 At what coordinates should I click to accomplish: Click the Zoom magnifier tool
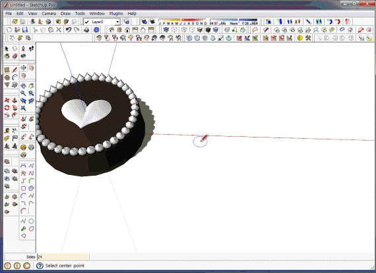click(x=23, y=93)
